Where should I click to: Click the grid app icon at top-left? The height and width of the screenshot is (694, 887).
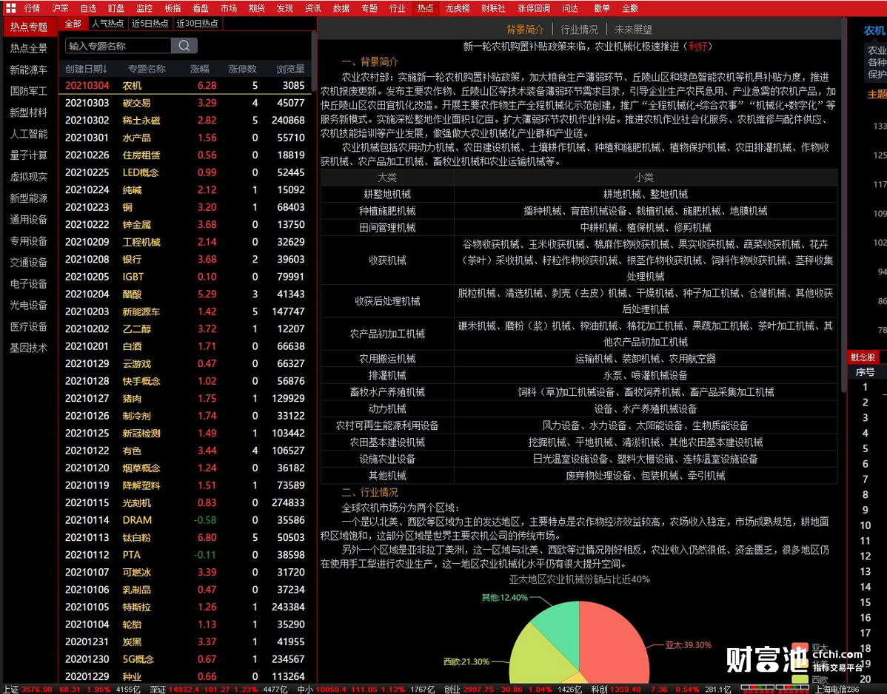point(10,8)
